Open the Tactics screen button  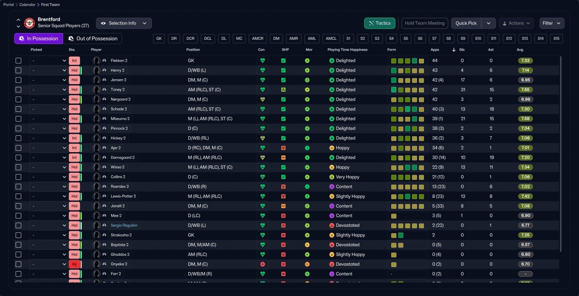click(x=380, y=23)
